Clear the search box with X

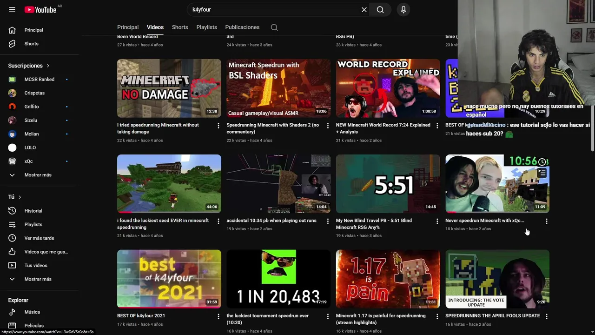[364, 9]
